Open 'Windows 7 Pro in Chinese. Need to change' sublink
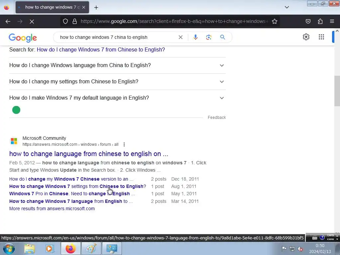 point(72,194)
